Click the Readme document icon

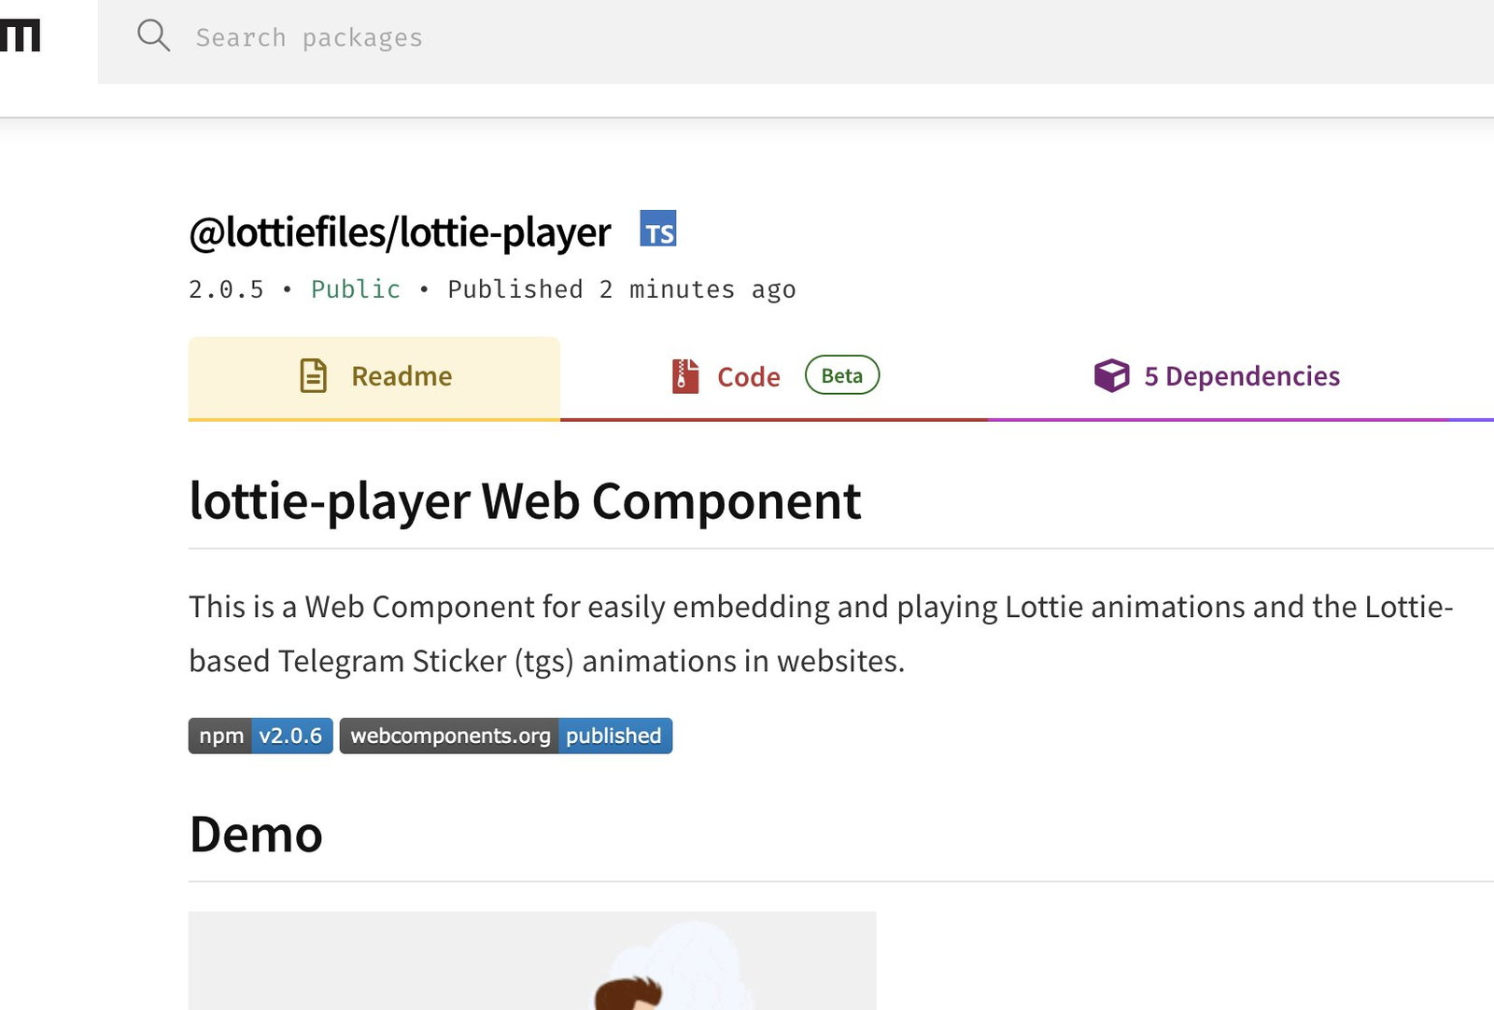coord(313,375)
